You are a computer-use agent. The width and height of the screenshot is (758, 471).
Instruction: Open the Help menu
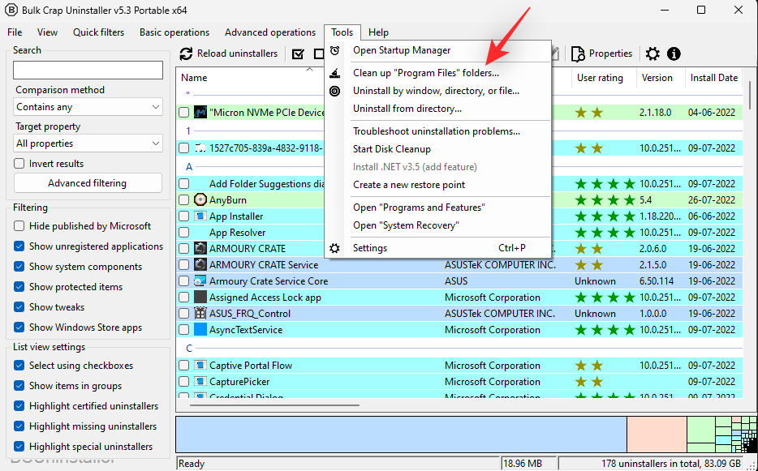(378, 32)
